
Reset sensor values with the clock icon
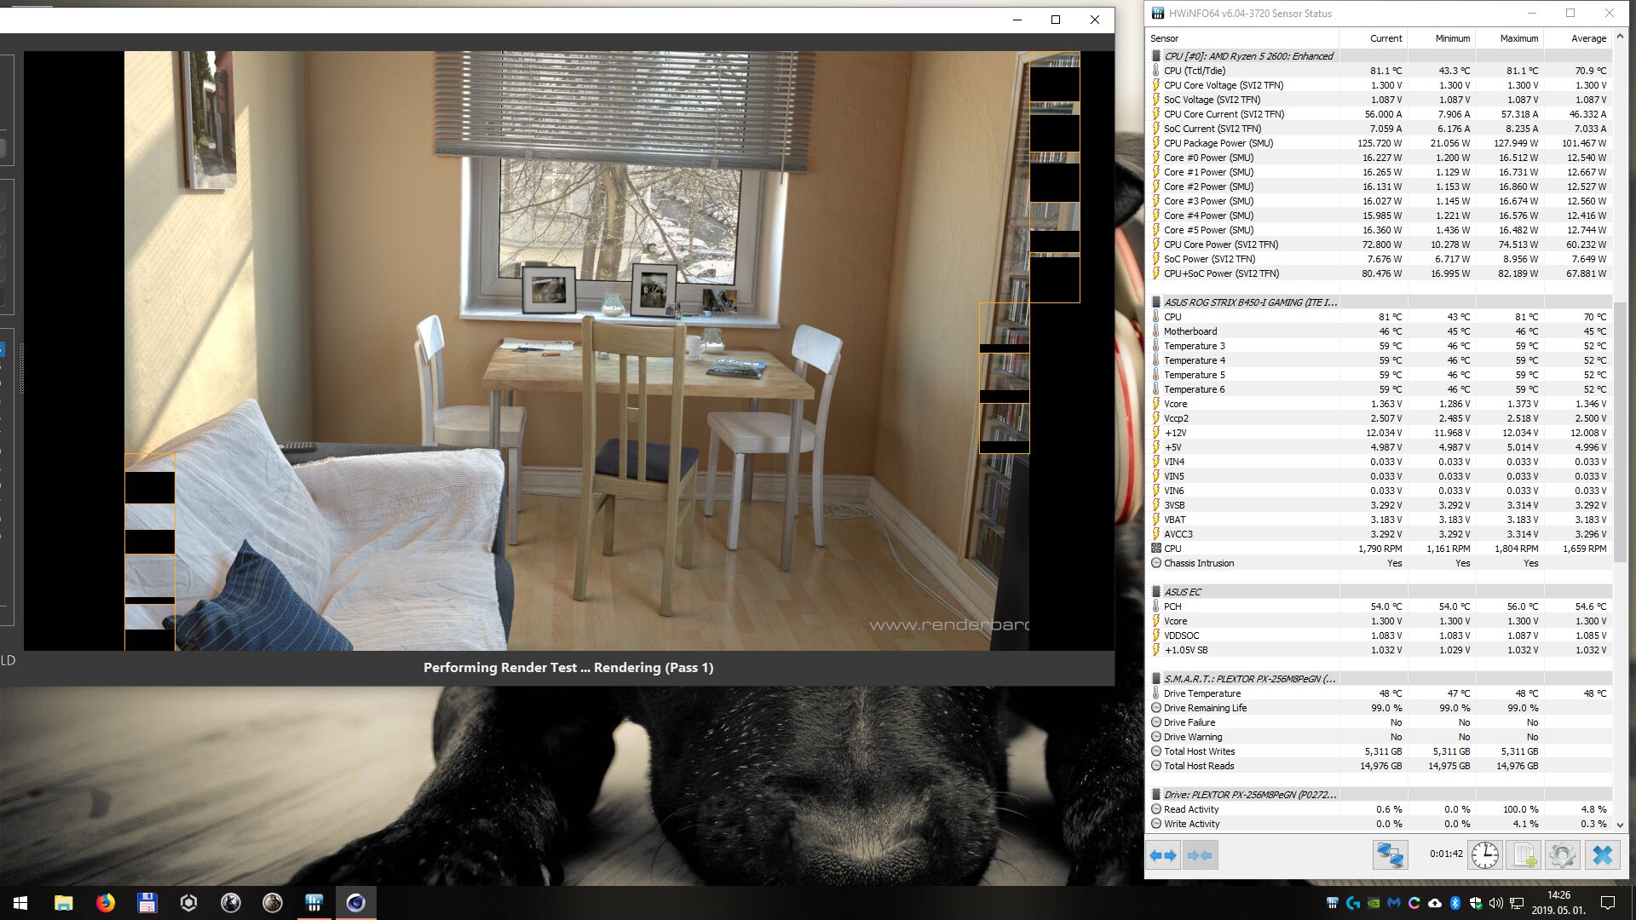click(x=1484, y=855)
